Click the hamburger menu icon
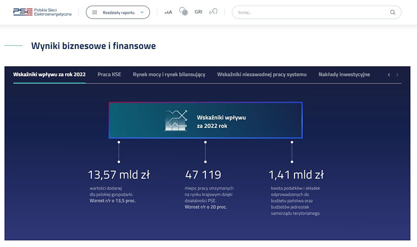The height and width of the screenshot is (247, 417). click(x=95, y=13)
